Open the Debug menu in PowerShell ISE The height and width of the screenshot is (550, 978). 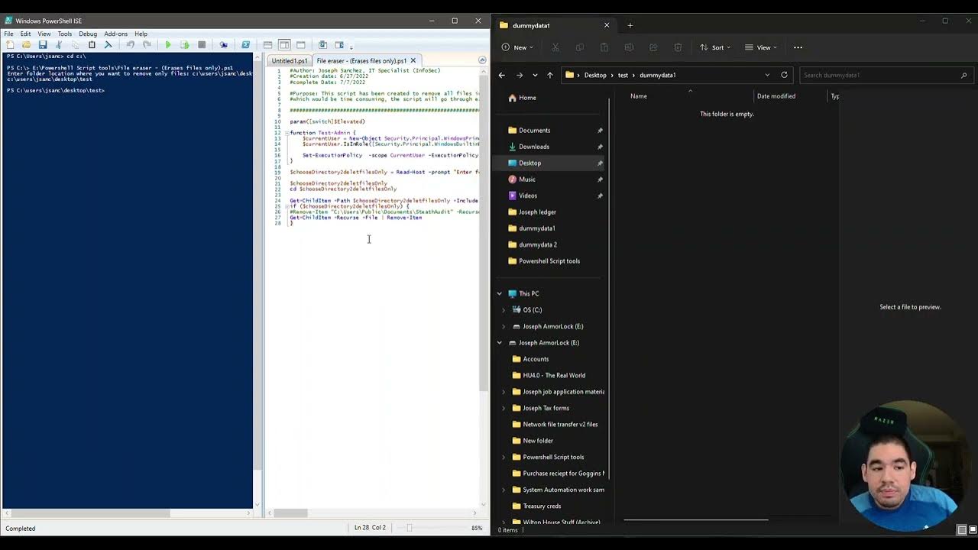(x=88, y=34)
